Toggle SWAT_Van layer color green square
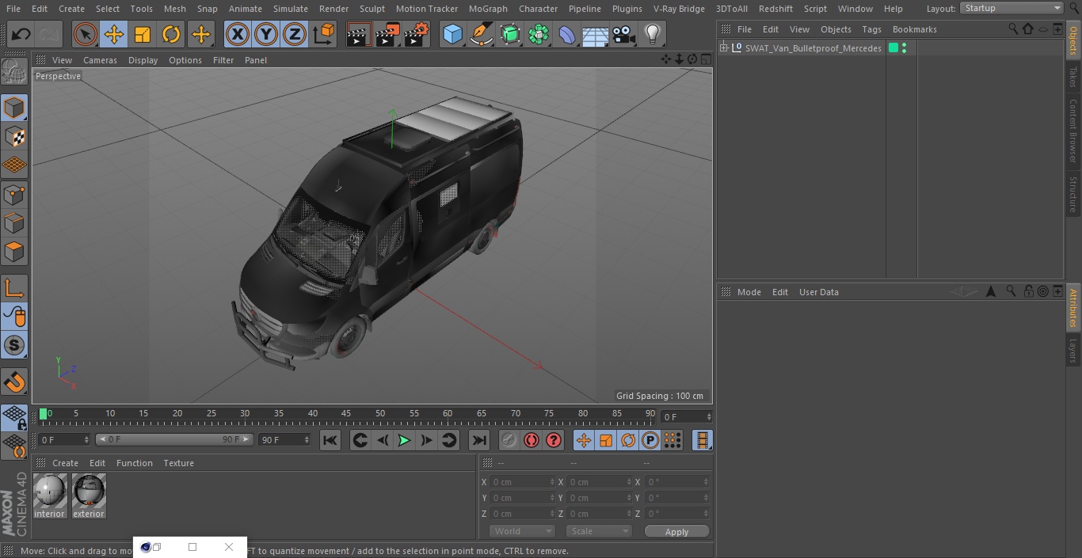 (893, 48)
